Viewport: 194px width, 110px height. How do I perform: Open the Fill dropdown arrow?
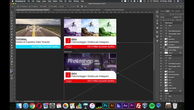point(183,20)
